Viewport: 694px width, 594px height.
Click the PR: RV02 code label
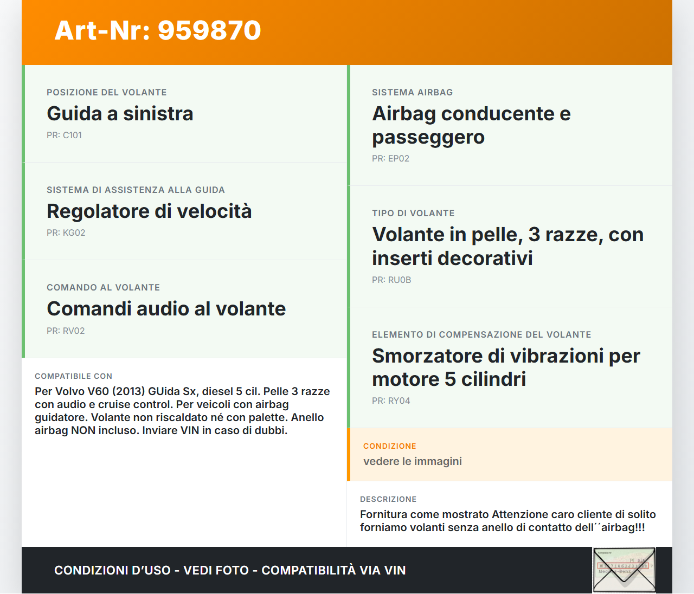tap(65, 331)
